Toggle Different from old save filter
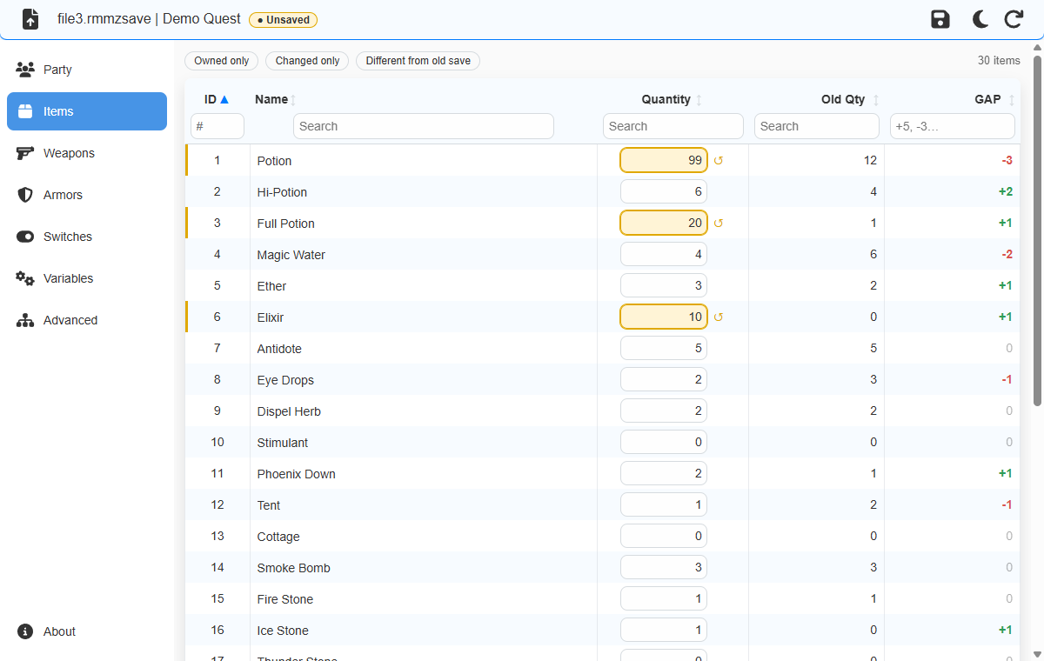The width and height of the screenshot is (1044, 661). click(x=418, y=61)
